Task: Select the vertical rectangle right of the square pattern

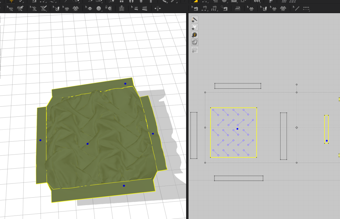Action: coord(283,136)
